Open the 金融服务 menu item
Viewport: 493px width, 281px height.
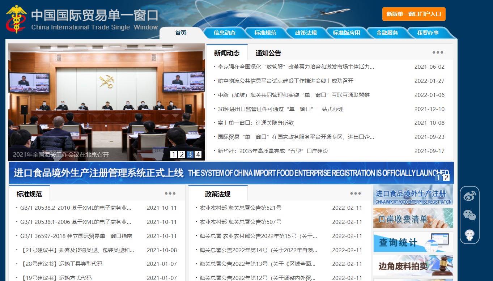tap(387, 33)
